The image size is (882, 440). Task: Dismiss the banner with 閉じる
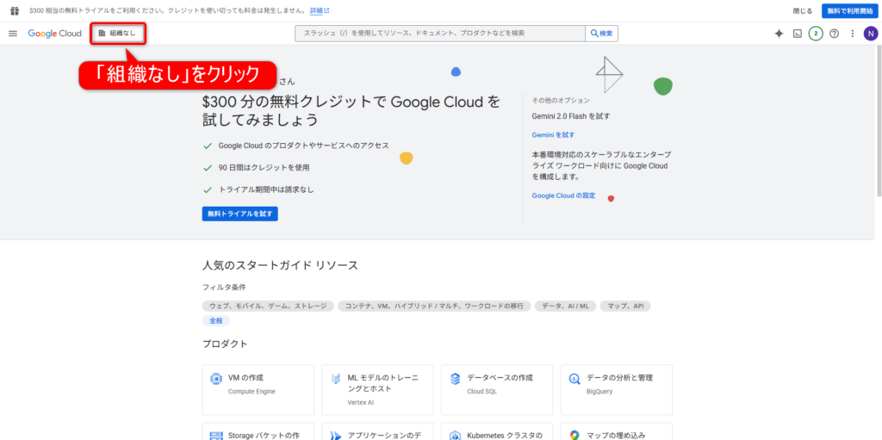pos(802,10)
